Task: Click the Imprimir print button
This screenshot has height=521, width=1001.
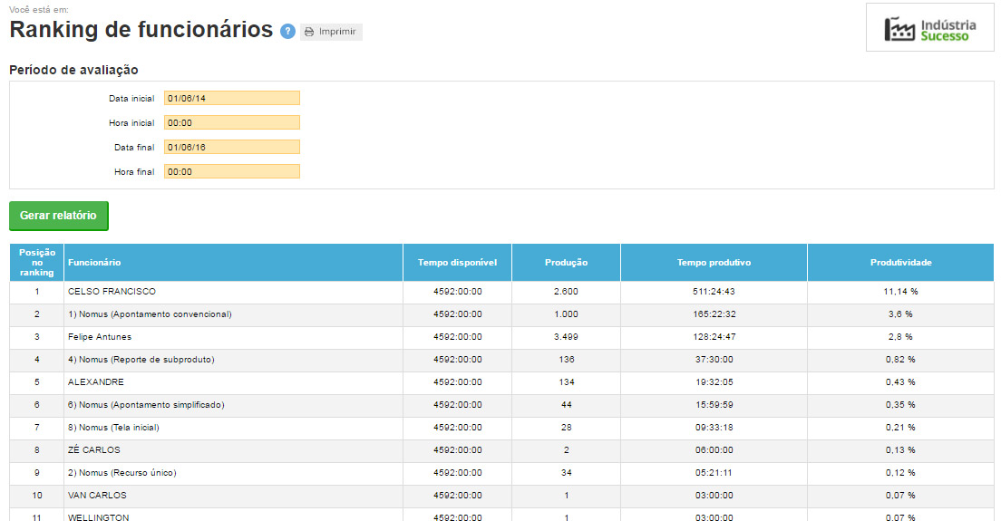Action: pyautogui.click(x=331, y=32)
